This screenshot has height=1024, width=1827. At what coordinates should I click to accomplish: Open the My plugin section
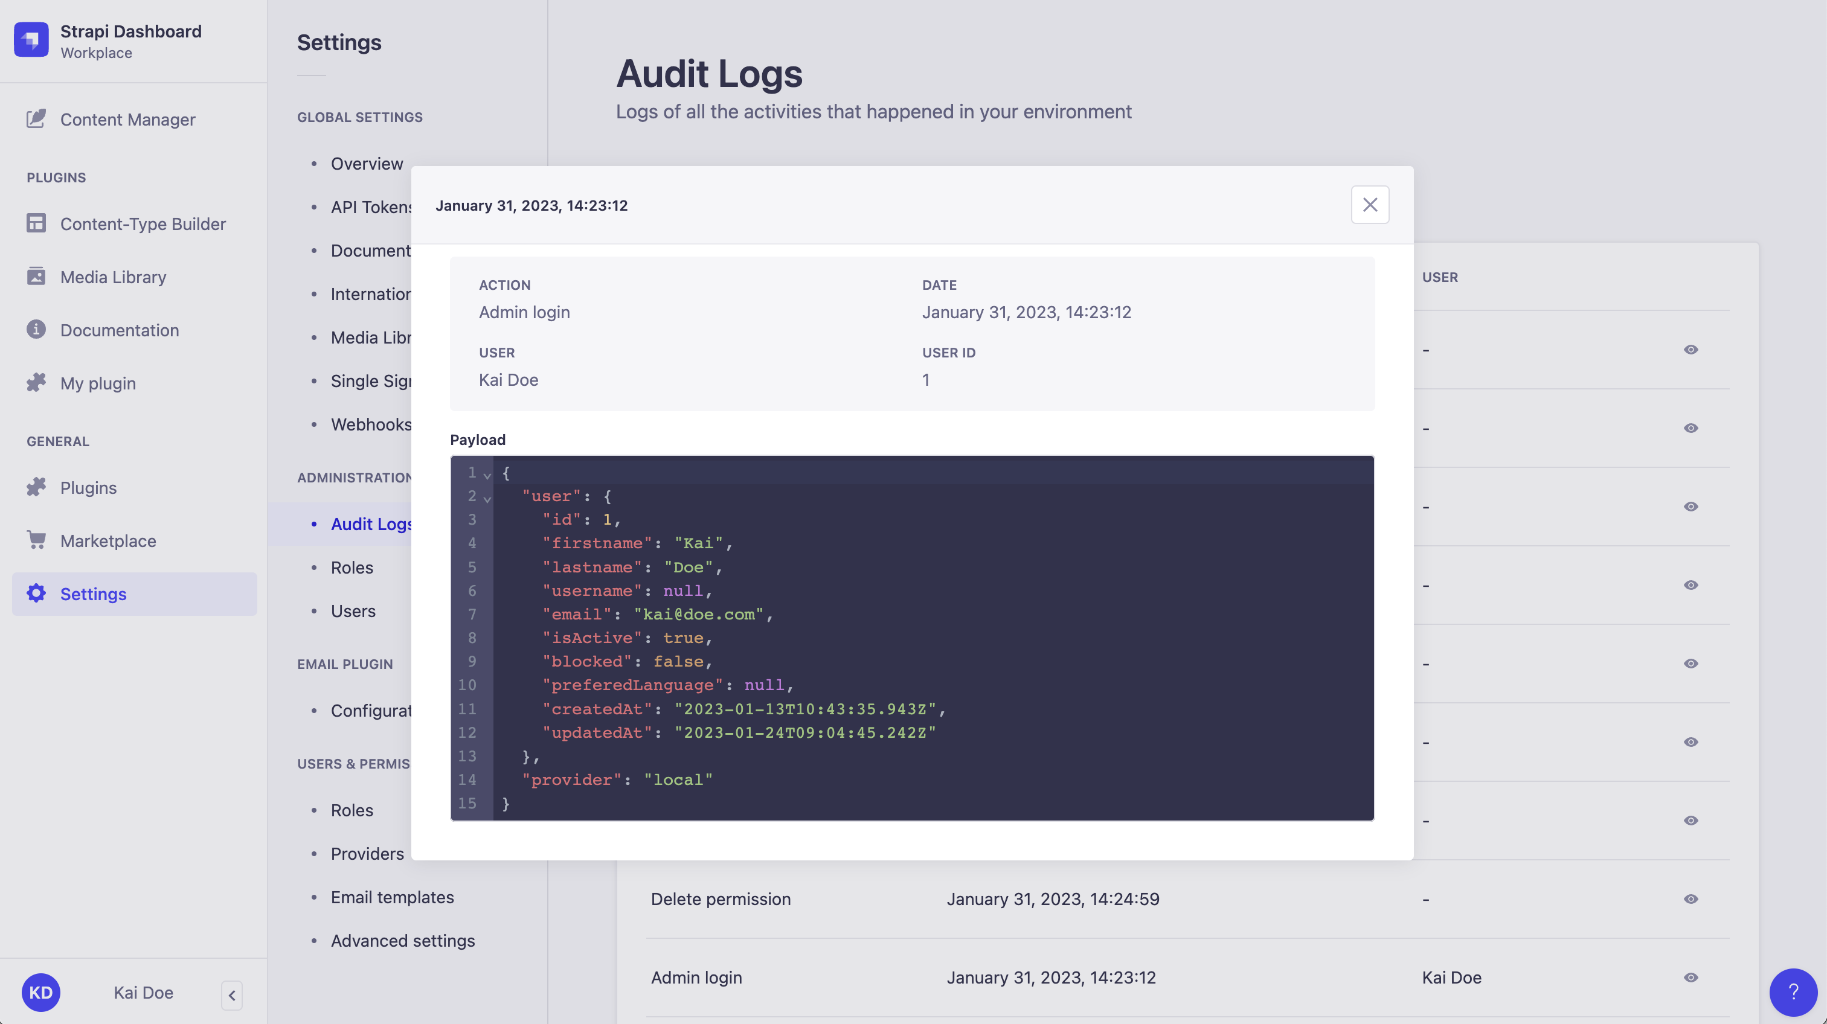point(97,383)
